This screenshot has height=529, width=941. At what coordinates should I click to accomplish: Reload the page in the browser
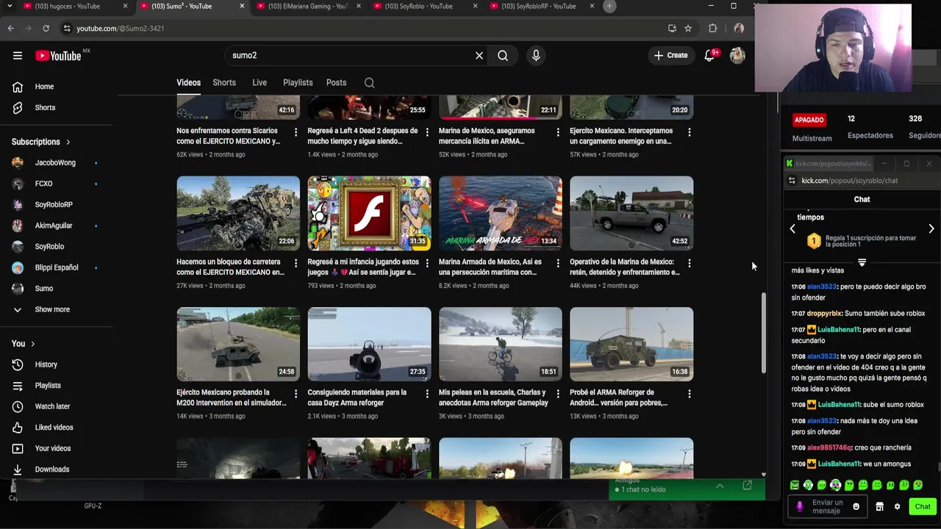point(46,28)
